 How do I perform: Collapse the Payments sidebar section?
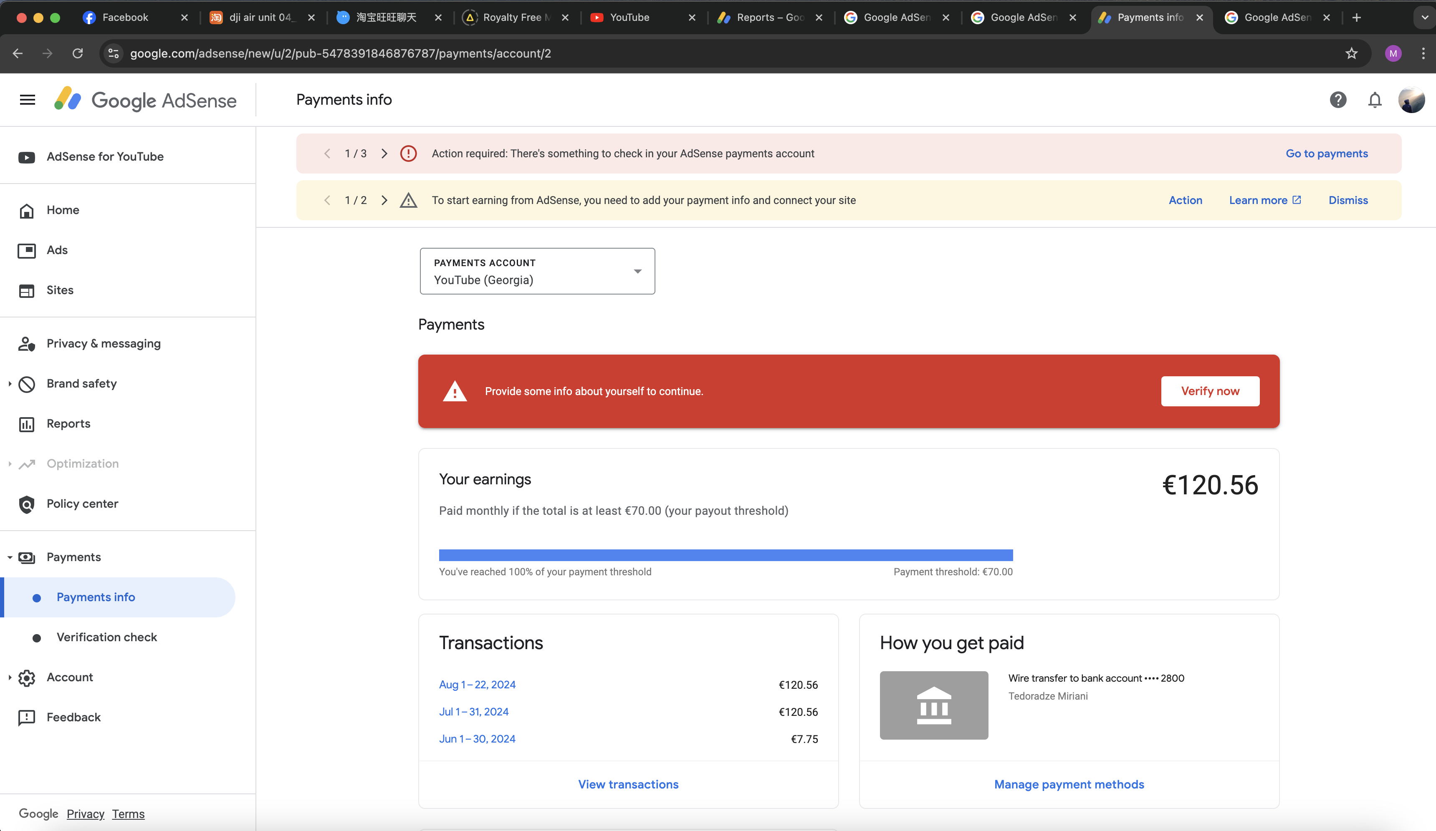[x=10, y=557]
